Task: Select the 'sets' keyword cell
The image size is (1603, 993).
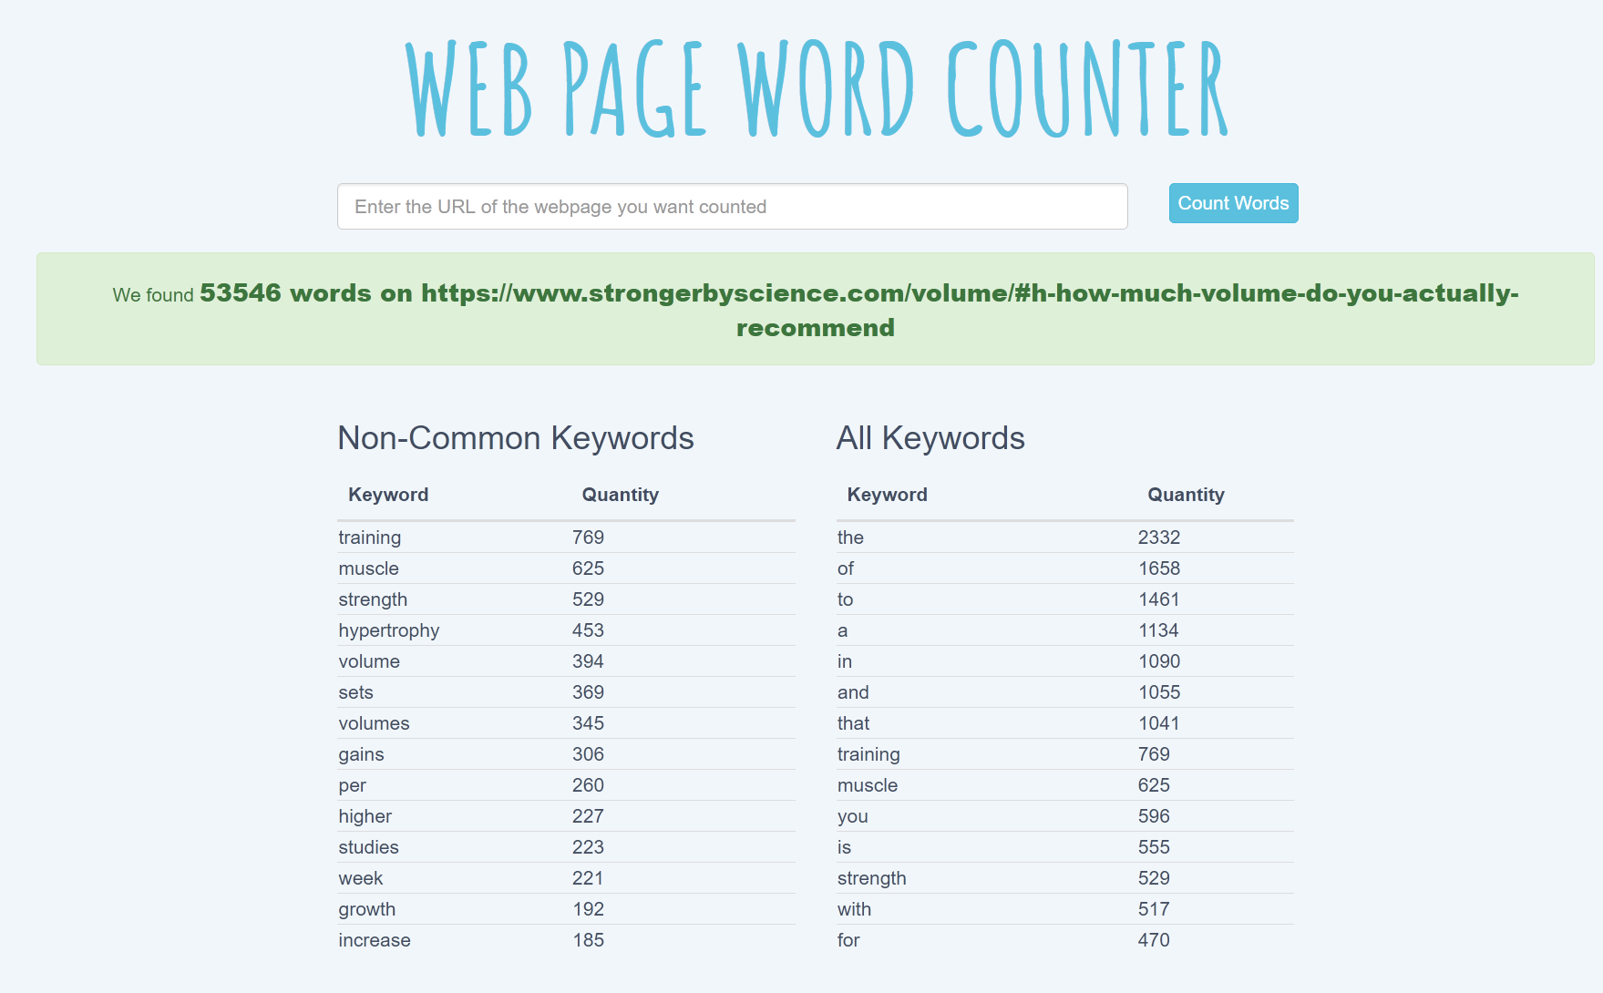Action: [x=355, y=692]
